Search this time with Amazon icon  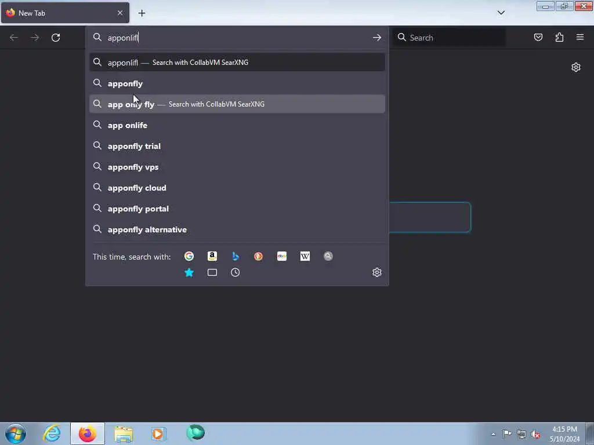tap(212, 256)
